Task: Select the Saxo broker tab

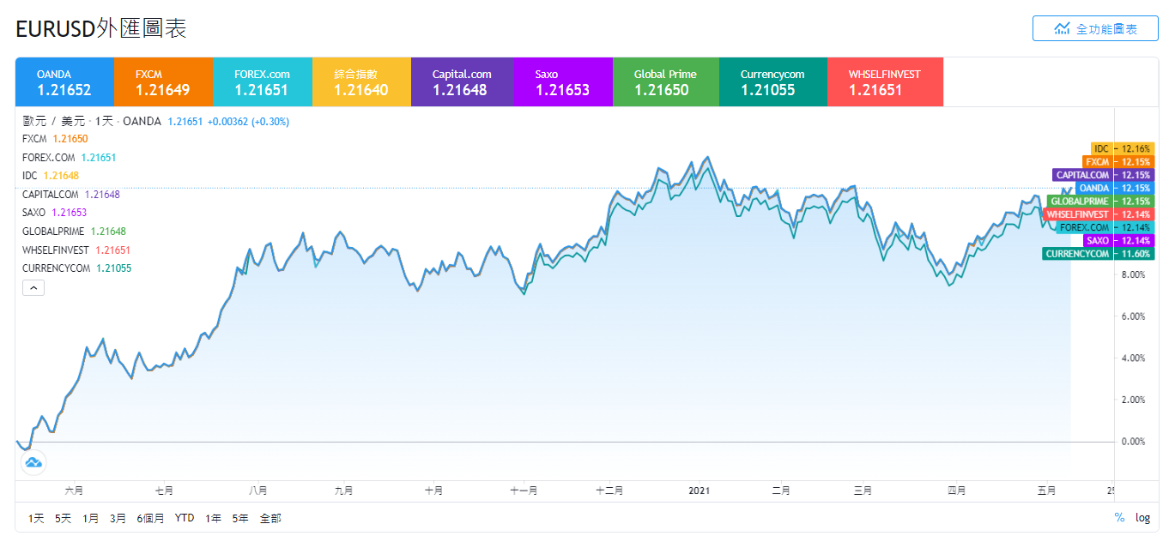Action: pos(563,82)
